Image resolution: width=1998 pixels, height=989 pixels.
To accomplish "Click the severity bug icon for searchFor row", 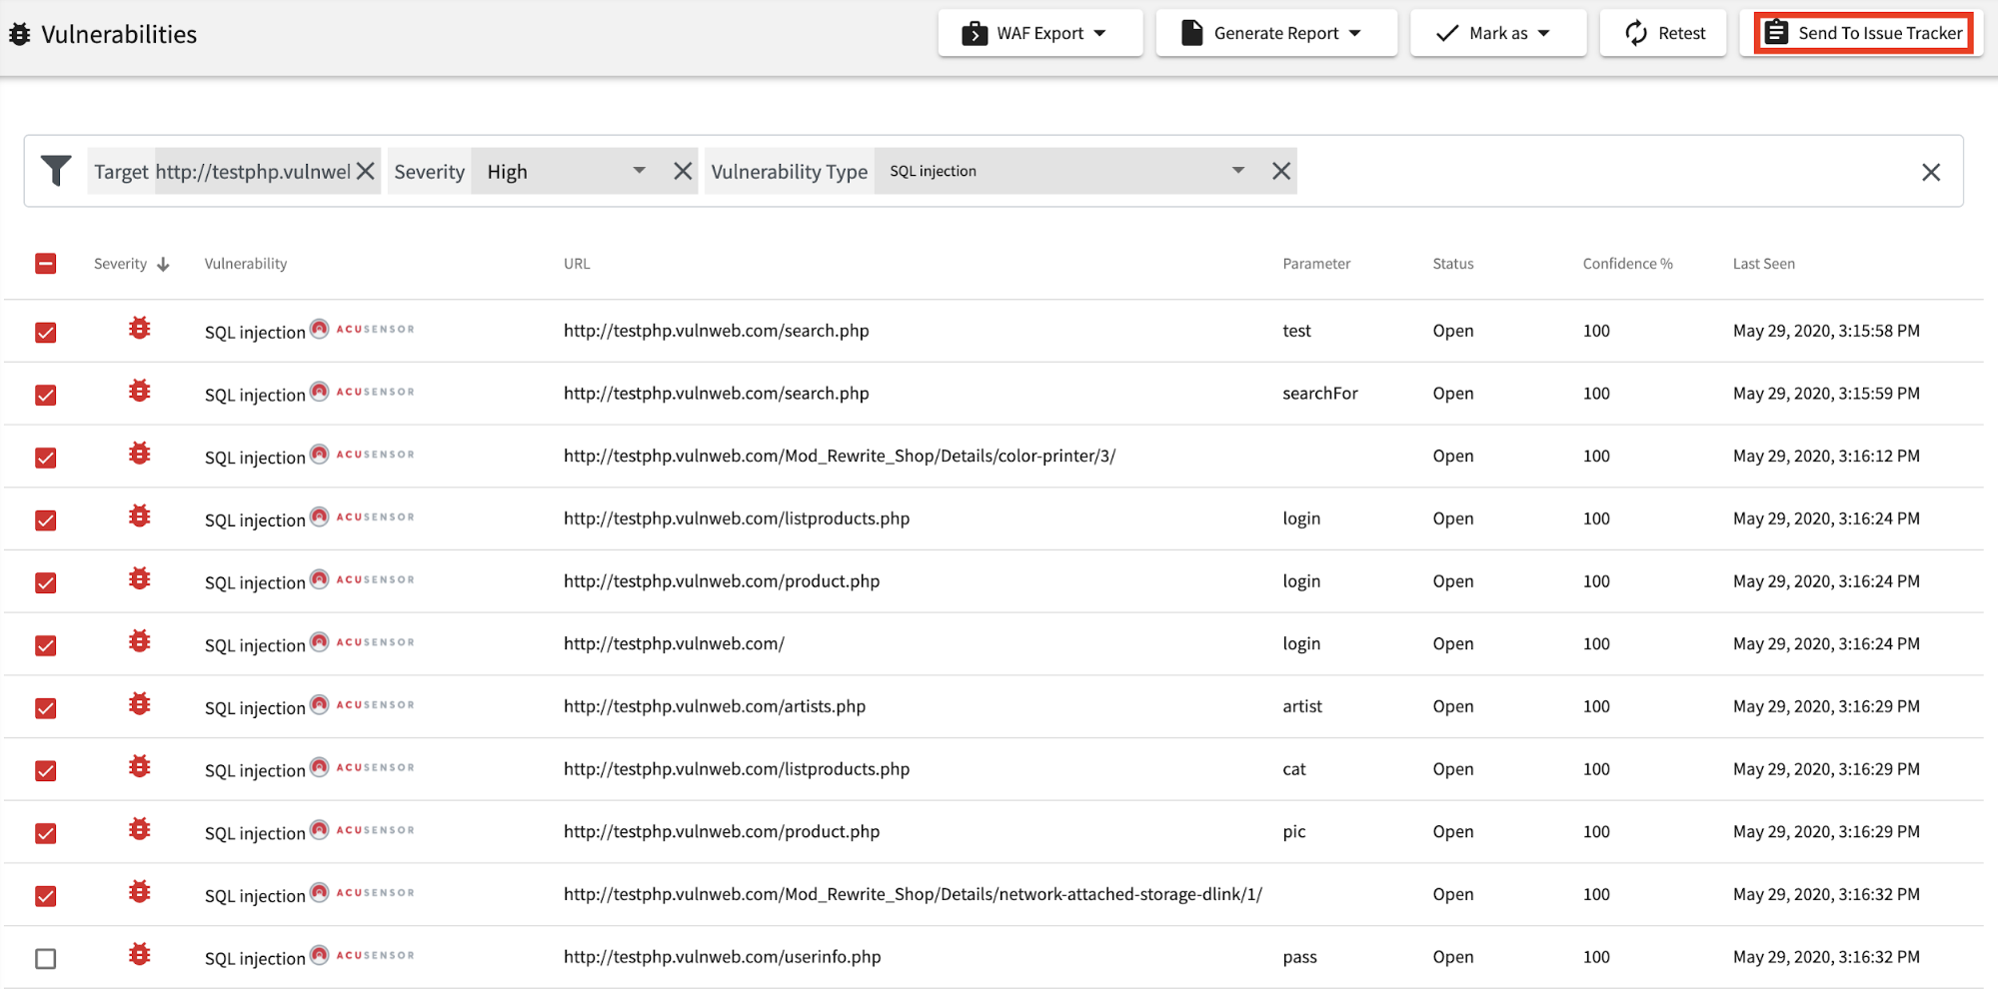I will coord(140,391).
